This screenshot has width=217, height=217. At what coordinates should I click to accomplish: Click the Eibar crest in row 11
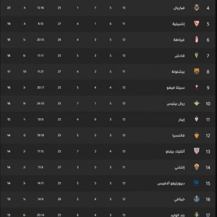point(197,119)
